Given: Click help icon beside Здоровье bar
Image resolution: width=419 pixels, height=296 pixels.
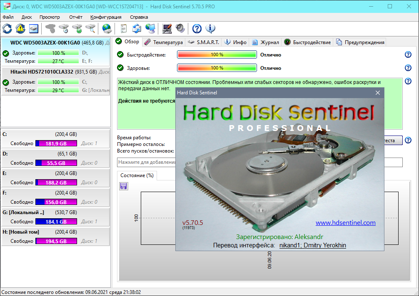Looking at the screenshot, I should pyautogui.click(x=408, y=68).
